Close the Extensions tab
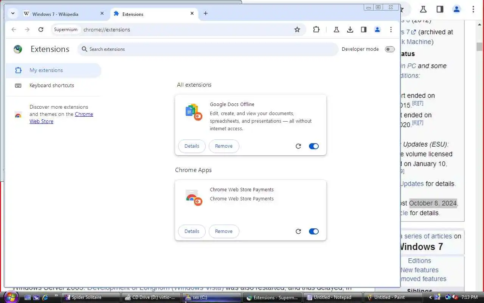Image resolution: width=484 pixels, height=303 pixels. [x=192, y=13]
